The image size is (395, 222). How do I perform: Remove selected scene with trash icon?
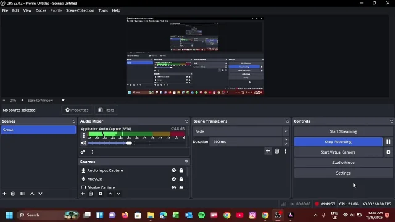click(13, 194)
